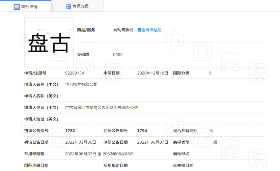Click the 申请人名称（中文） label
280x171 pixels.
41,84
